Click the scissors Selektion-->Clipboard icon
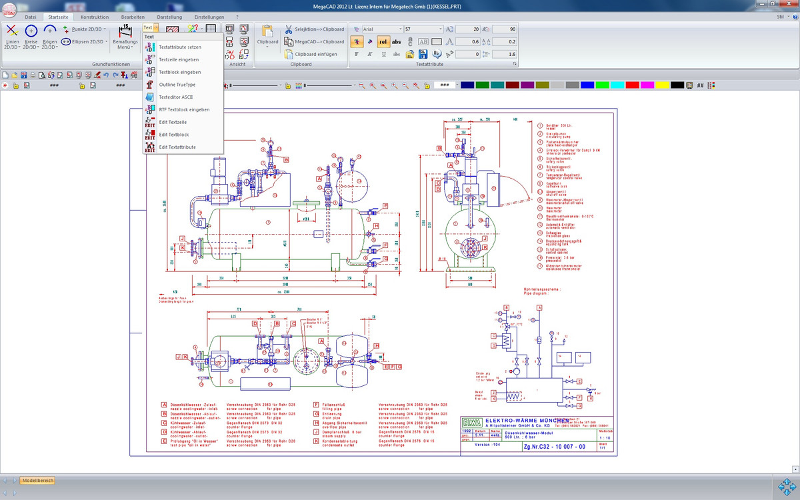 (x=289, y=29)
